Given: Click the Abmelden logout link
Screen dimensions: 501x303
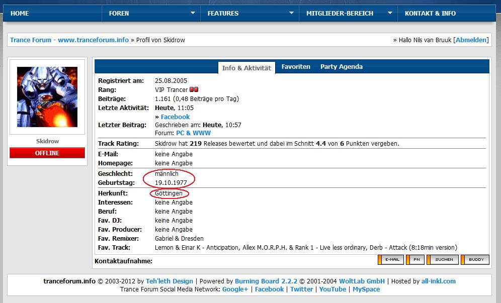Looking at the screenshot, I should (x=471, y=40).
